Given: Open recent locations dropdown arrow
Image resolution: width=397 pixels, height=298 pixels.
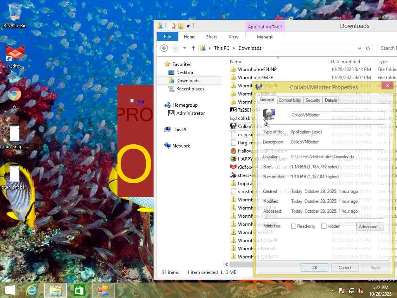Looking at the screenshot, I should pyautogui.click(x=185, y=48).
